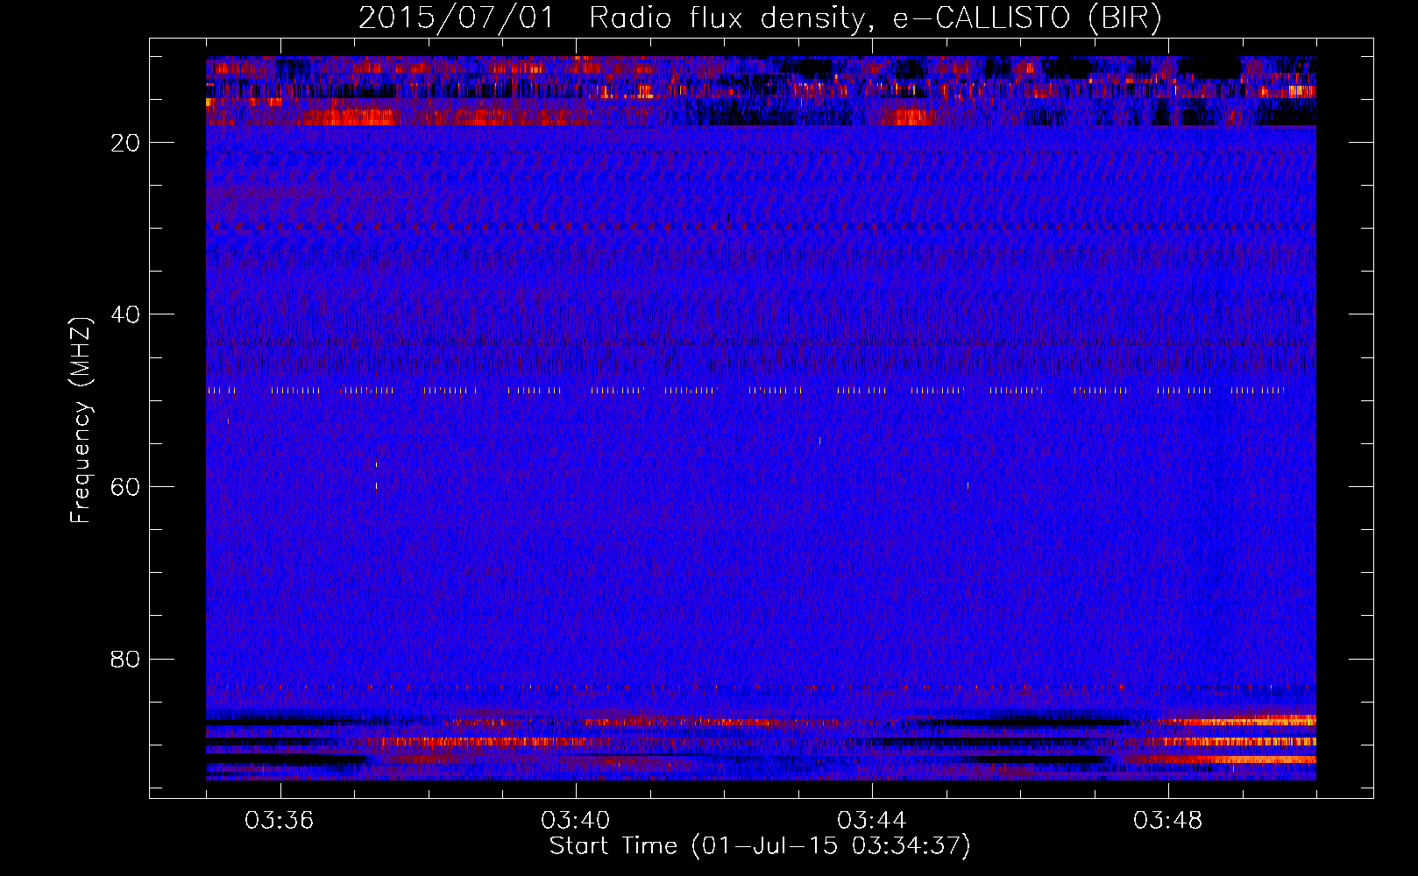Click the 03:36 time tick label
This screenshot has height=876, width=1418.
coord(280,821)
